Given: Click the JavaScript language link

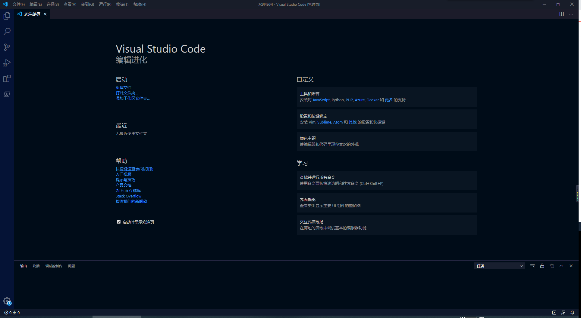Looking at the screenshot, I should click(x=321, y=100).
